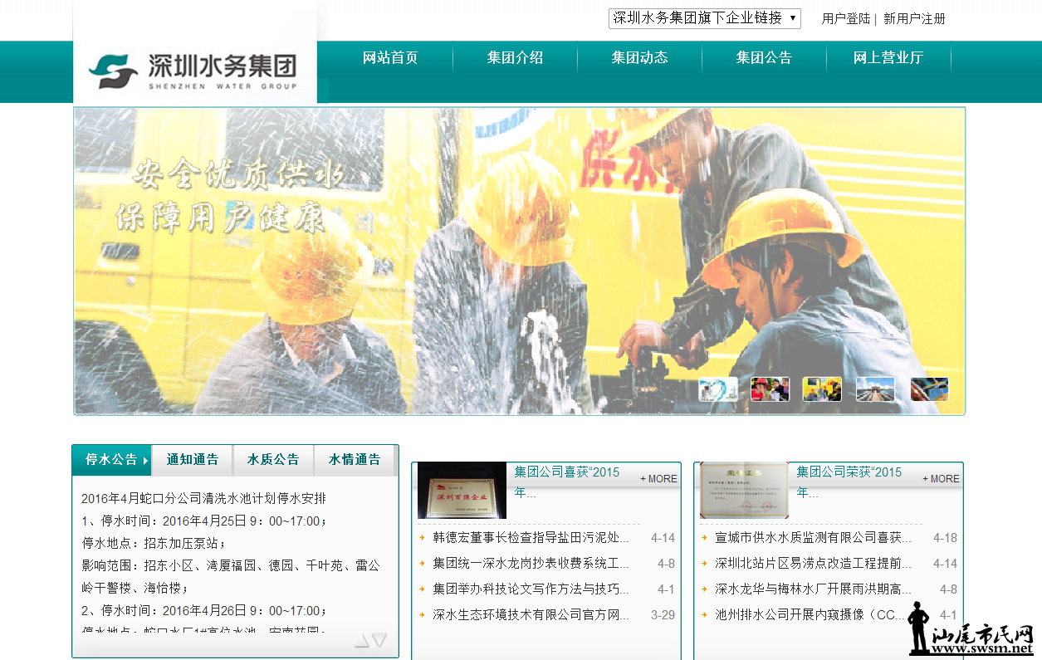Click the 用户登陆 link
1042x660 pixels.
tap(845, 18)
